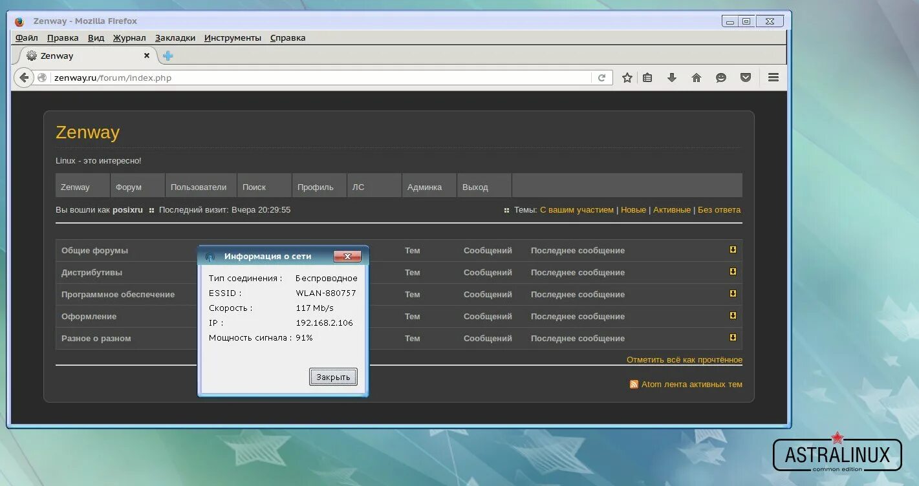The image size is (919, 486).
Task: Click signal strength value 91%
Action: point(304,338)
